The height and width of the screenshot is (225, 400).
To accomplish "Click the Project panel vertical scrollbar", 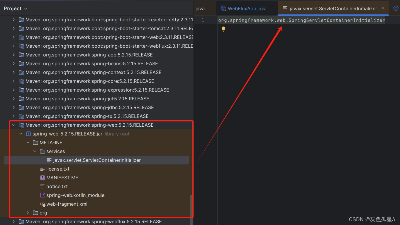I will pyautogui.click(x=191, y=210).
